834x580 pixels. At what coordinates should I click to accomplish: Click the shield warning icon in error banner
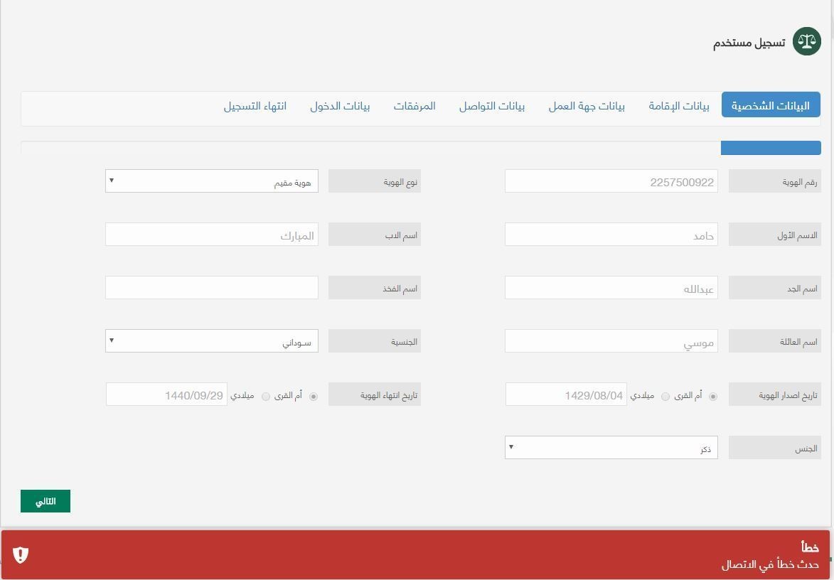(x=21, y=554)
